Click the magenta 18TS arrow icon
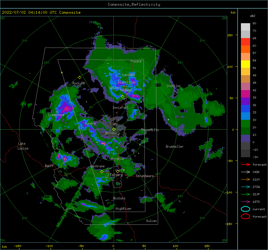 point(245,202)
